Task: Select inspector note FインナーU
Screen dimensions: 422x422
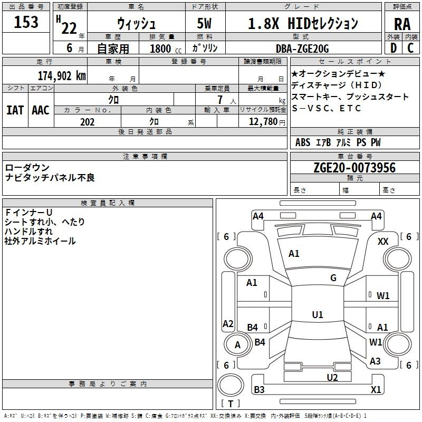Action: point(28,213)
